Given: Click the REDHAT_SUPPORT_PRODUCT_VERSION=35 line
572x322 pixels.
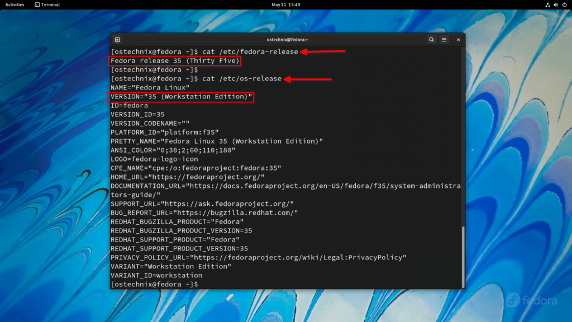Looking at the screenshot, I should tap(179, 249).
